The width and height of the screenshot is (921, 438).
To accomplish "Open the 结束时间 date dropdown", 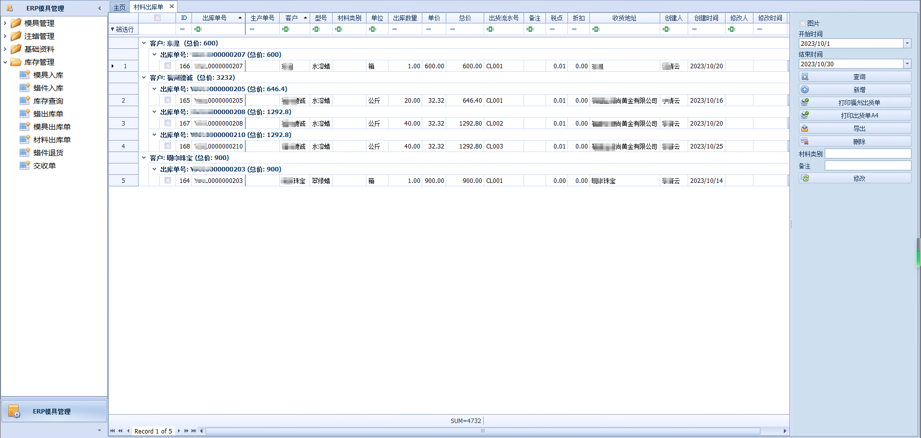I will [907, 64].
